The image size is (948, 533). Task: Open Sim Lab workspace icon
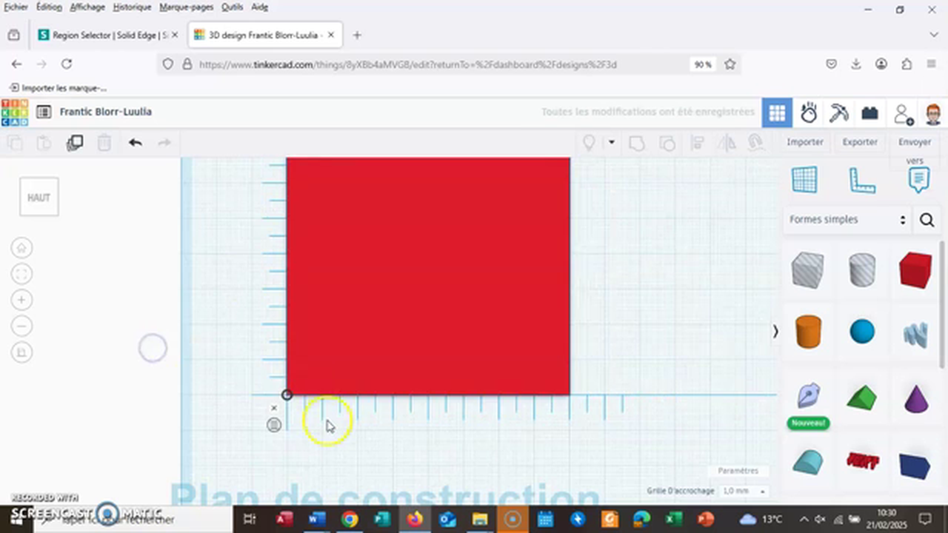pyautogui.click(x=809, y=113)
